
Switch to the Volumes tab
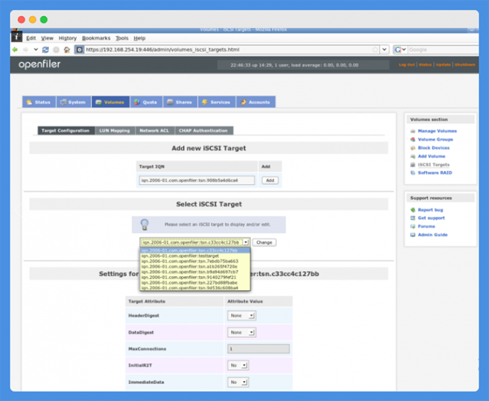(110, 102)
